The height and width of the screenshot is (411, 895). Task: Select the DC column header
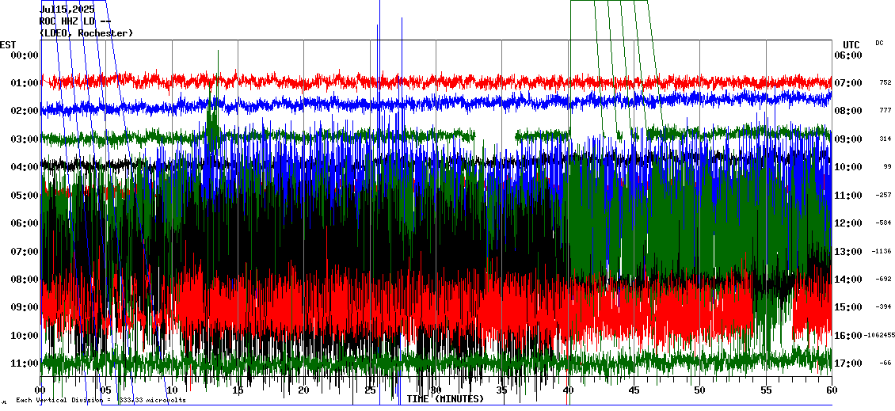click(x=879, y=43)
